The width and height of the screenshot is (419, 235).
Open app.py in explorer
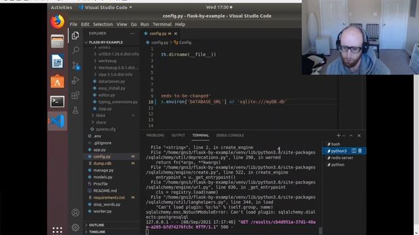tap(100, 149)
